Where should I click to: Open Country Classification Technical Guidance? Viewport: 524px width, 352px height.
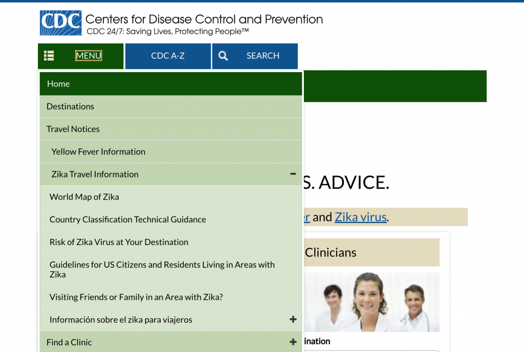click(128, 219)
